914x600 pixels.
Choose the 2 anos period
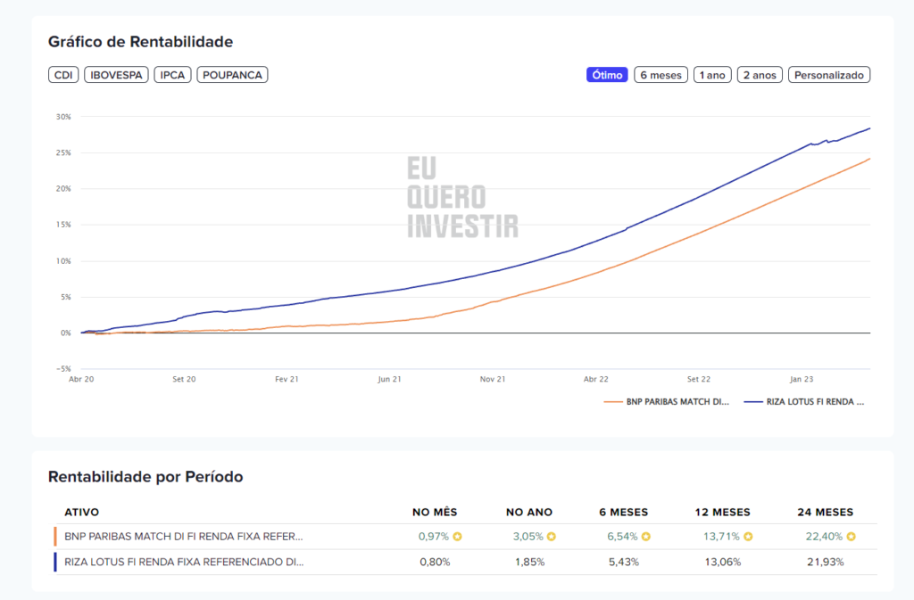point(759,75)
